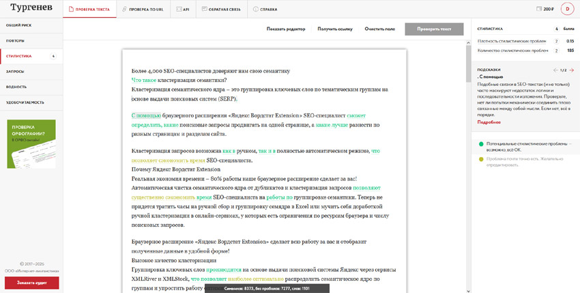The width and height of the screenshot is (580, 293).
Task: Click Получить ссылку
Action: click(335, 29)
